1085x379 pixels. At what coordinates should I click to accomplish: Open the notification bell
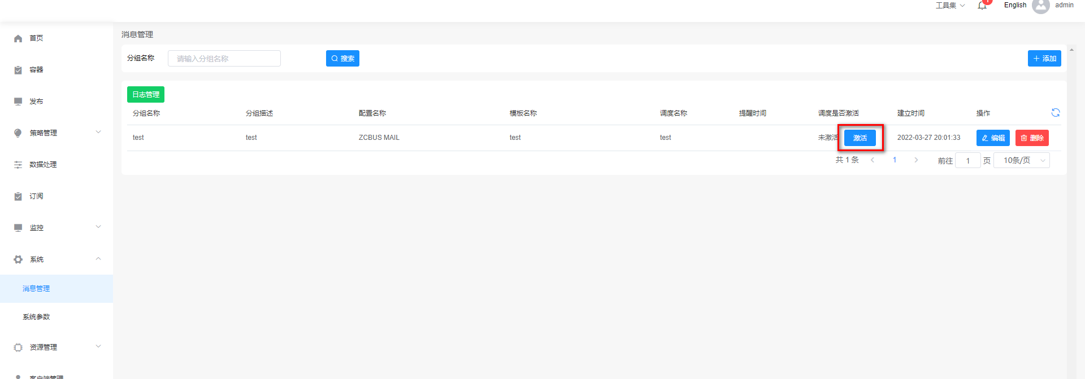[x=982, y=6]
